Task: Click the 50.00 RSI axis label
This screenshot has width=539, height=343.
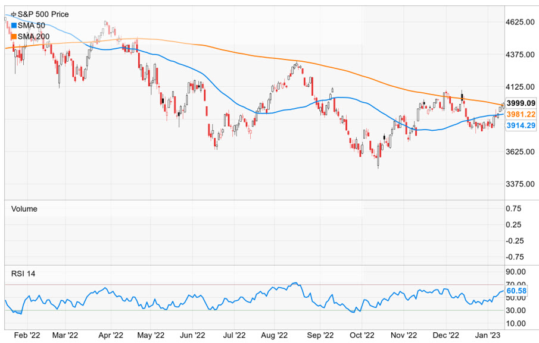Action: click(516, 298)
